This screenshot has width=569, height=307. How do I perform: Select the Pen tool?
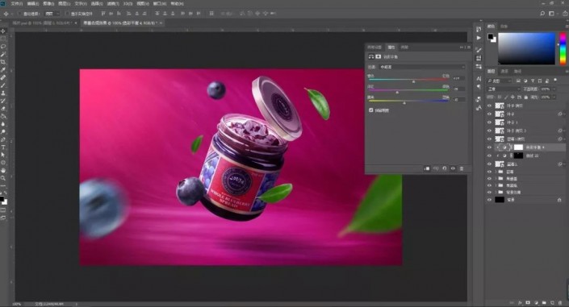[x=3, y=139]
